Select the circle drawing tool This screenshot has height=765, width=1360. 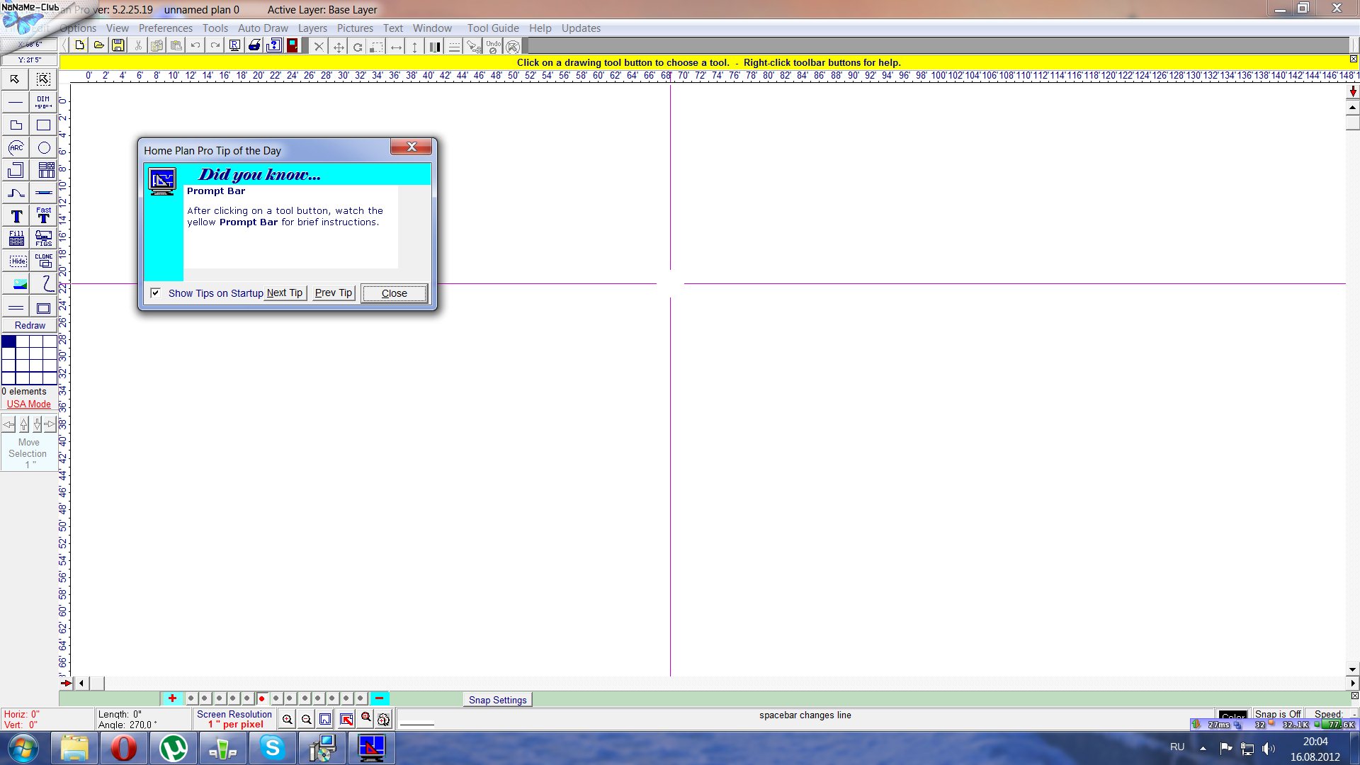[x=44, y=148]
